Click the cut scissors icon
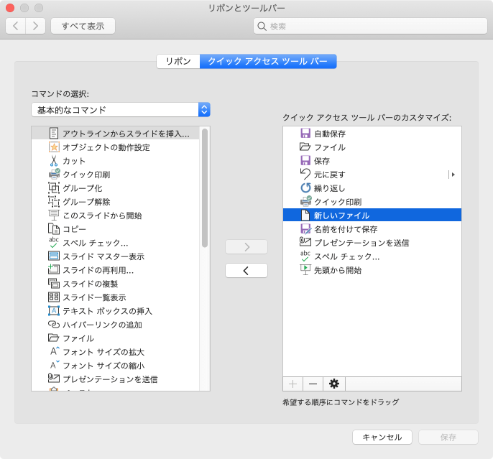Screen dimensions: 493x459 pos(54,161)
